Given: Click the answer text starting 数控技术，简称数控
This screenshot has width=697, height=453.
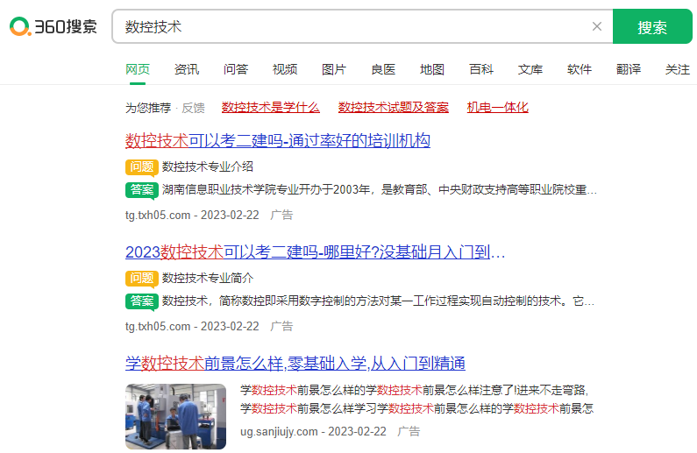Looking at the screenshot, I should [x=378, y=301].
